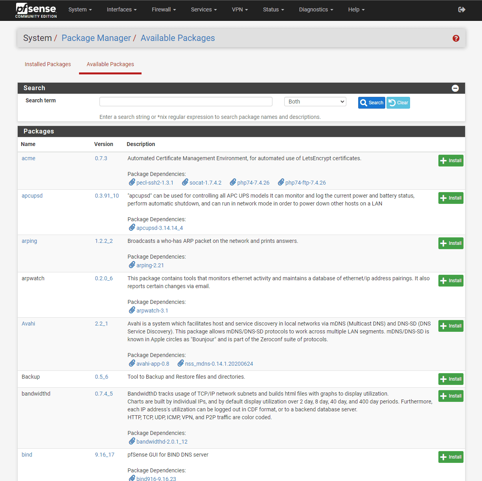The height and width of the screenshot is (481, 482).
Task: Click bandwidthd version 0.7.4_5 link
Action: pos(104,394)
